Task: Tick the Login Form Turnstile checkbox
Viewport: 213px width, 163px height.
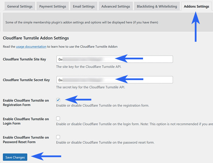Action: tap(58, 119)
